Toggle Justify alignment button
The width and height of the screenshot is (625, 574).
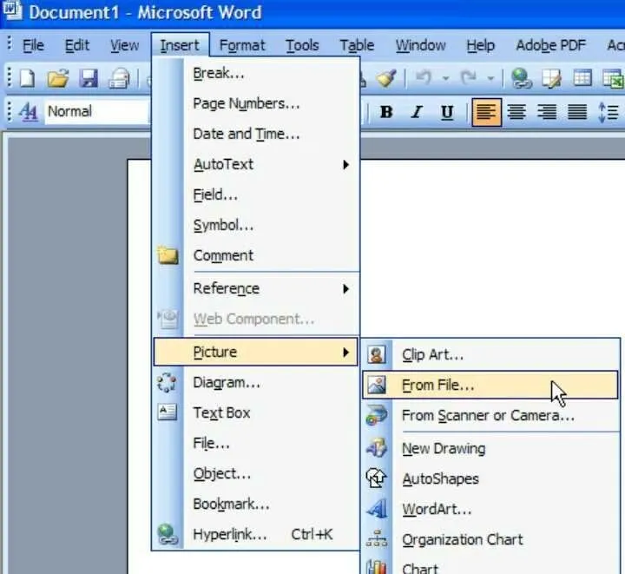coord(577,112)
